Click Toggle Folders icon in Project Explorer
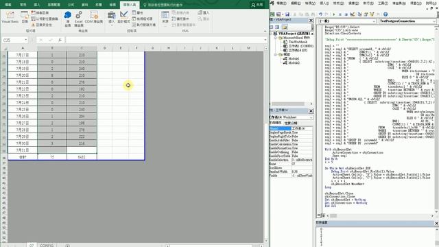This screenshot has height=247, width=439. pos(285,27)
